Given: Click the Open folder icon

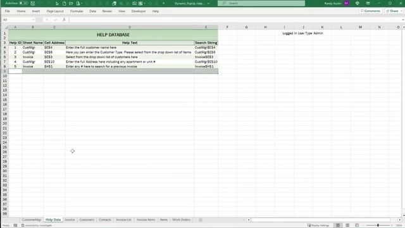Looking at the screenshot, I should (x=71, y=3).
